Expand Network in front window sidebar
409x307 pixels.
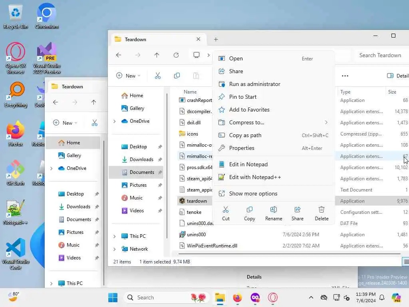coord(115,249)
